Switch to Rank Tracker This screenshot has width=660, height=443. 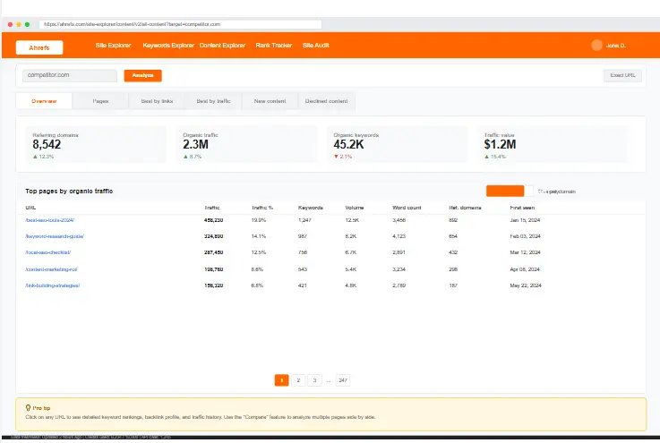(x=274, y=46)
